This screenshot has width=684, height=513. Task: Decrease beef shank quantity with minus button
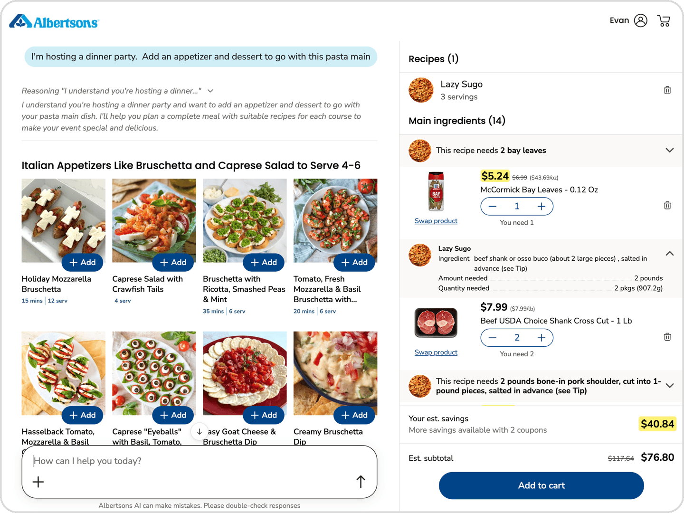coord(493,338)
